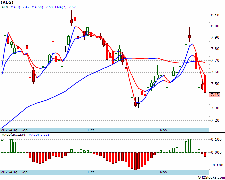Click the 0.100 MACD axis label
The width and height of the screenshot is (225, 180).
[216, 139]
